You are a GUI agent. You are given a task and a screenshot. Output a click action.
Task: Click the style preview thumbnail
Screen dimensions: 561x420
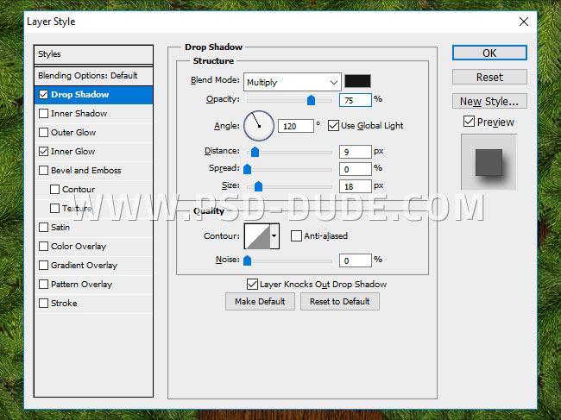pyautogui.click(x=489, y=161)
